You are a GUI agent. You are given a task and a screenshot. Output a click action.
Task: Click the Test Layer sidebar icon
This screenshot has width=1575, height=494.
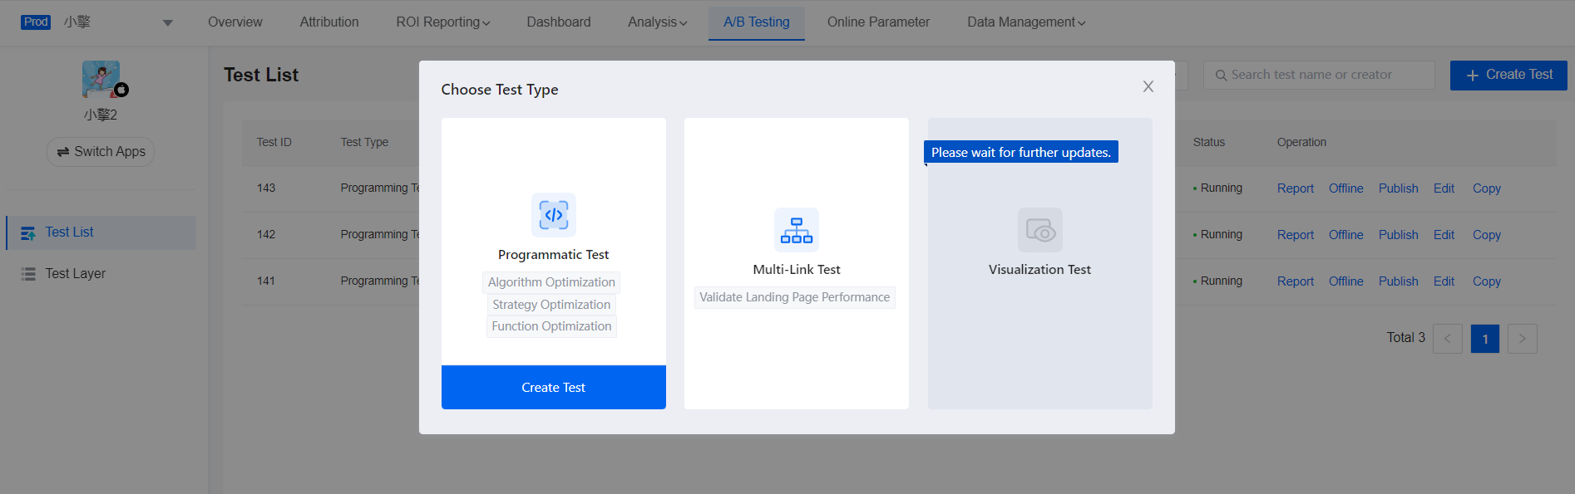[28, 274]
